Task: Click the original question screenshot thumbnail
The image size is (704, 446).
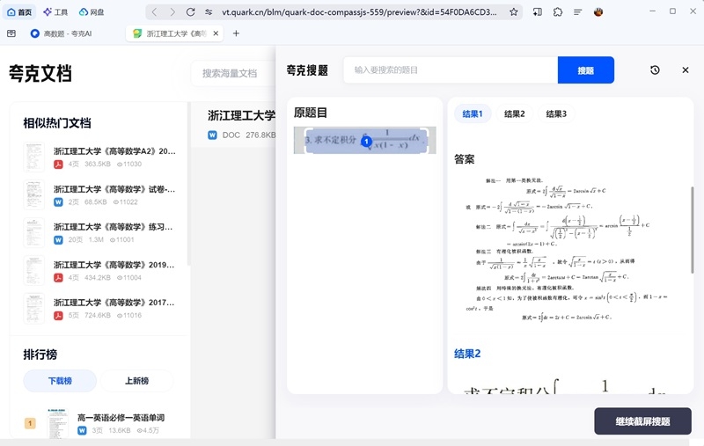Action: click(365, 140)
